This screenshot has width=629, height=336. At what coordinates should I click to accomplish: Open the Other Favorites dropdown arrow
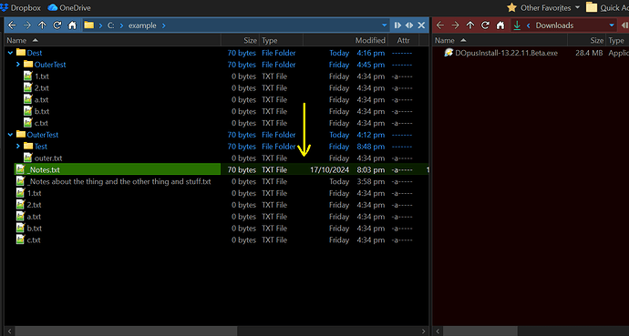(577, 7)
